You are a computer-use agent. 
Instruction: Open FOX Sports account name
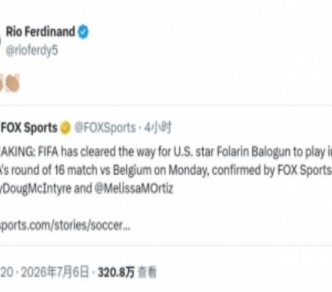click(x=29, y=127)
